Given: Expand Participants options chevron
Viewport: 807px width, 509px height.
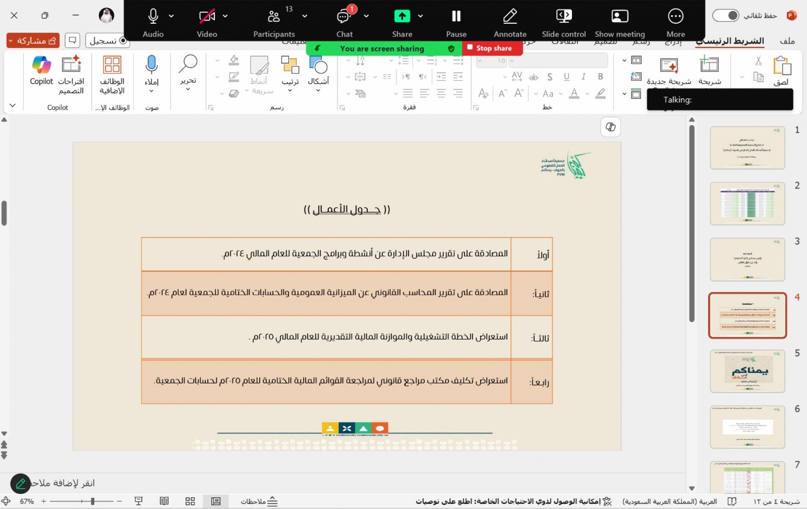Looking at the screenshot, I should 305,16.
